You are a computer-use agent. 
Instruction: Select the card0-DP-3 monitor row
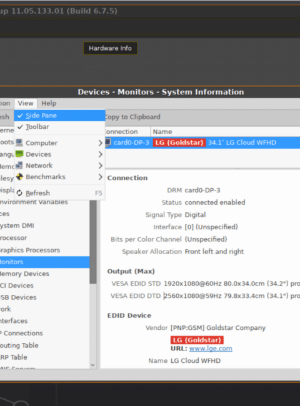202,142
